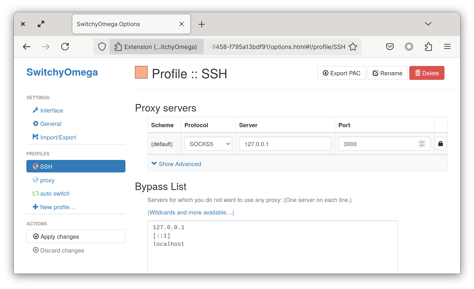Viewport: 474px width, 289px height.
Task: Click Export PAC button
Action: pyautogui.click(x=341, y=73)
